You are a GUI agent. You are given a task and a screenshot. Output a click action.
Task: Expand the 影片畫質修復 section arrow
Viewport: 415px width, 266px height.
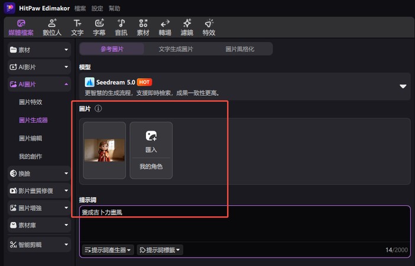click(x=66, y=190)
